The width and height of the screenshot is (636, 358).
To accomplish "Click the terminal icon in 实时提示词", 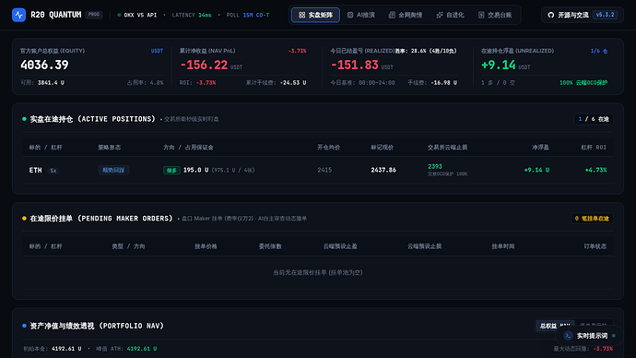I will [568, 336].
